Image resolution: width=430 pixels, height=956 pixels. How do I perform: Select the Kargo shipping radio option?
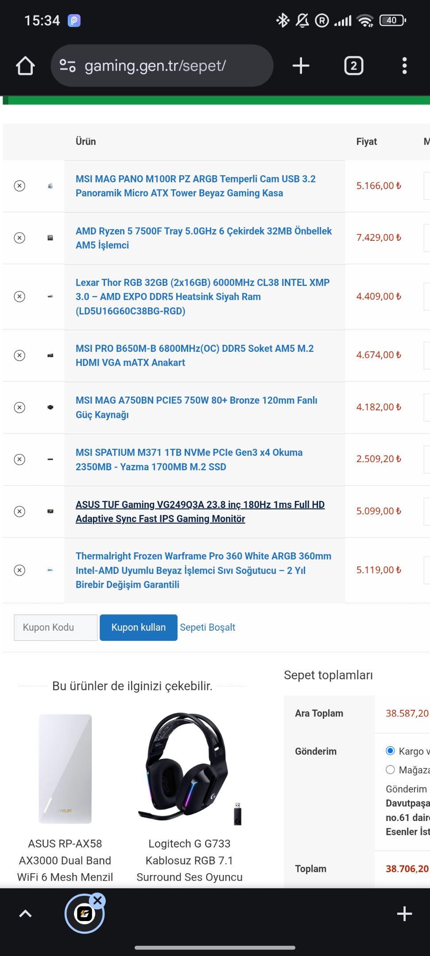point(390,751)
